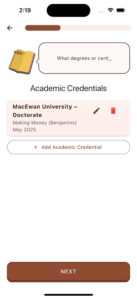This screenshot has width=137, height=298.
Task: Tap the Wi-Fi status icon
Action: click(110, 10)
